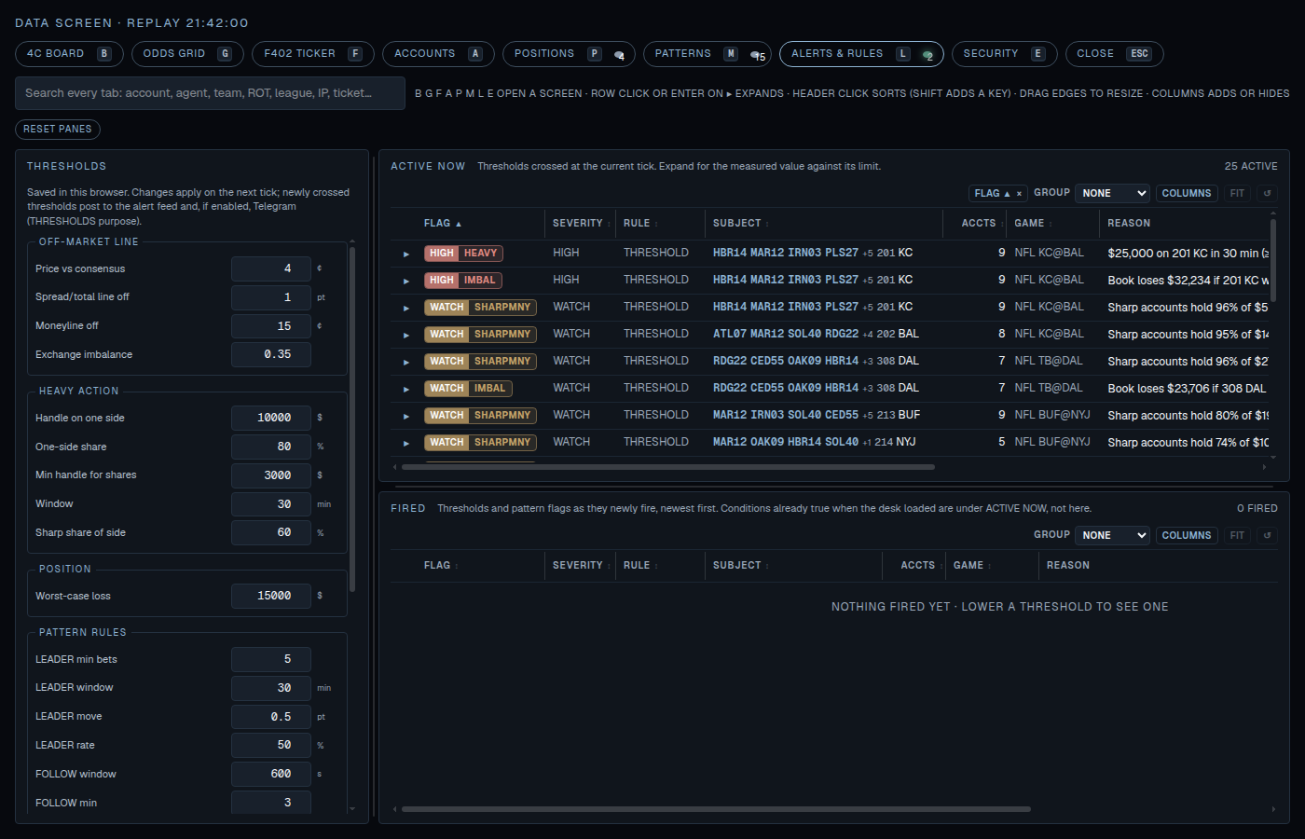Click the Active Now horizontal scrollbar right arrow
Screen dimensions: 1305x839
1265,467
